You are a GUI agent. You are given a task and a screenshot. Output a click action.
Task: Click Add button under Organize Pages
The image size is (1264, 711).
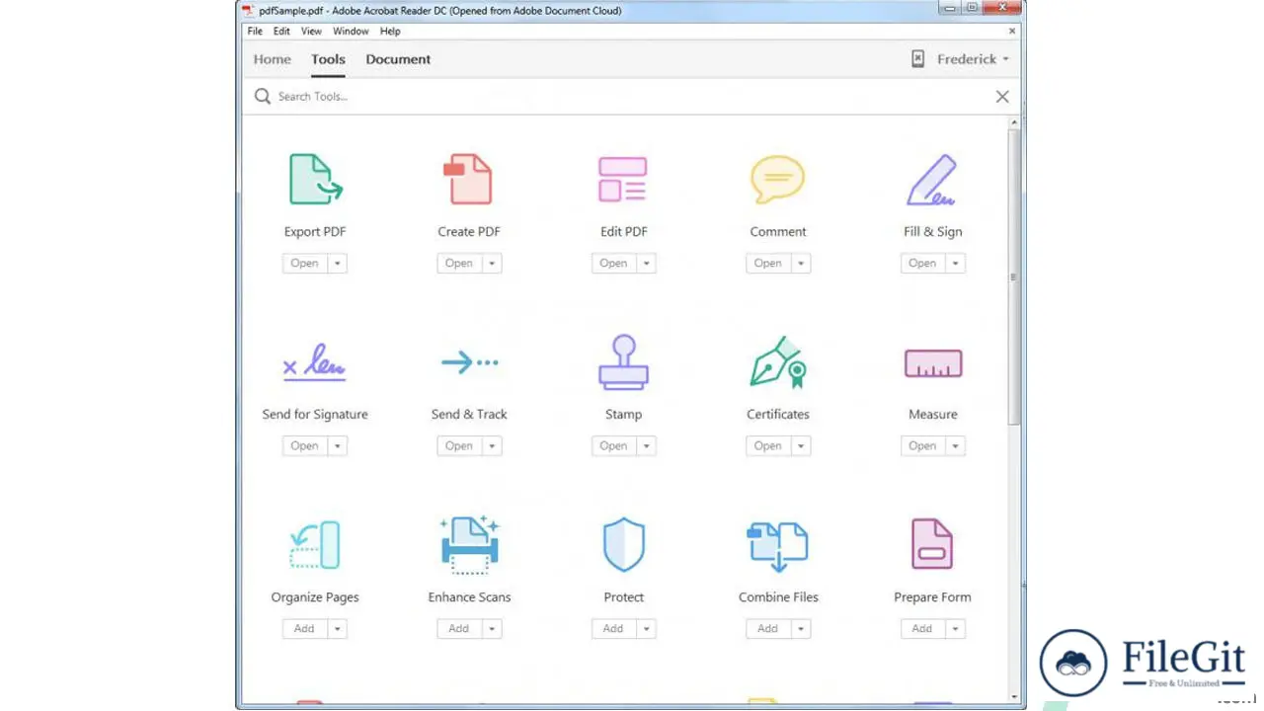[304, 629]
